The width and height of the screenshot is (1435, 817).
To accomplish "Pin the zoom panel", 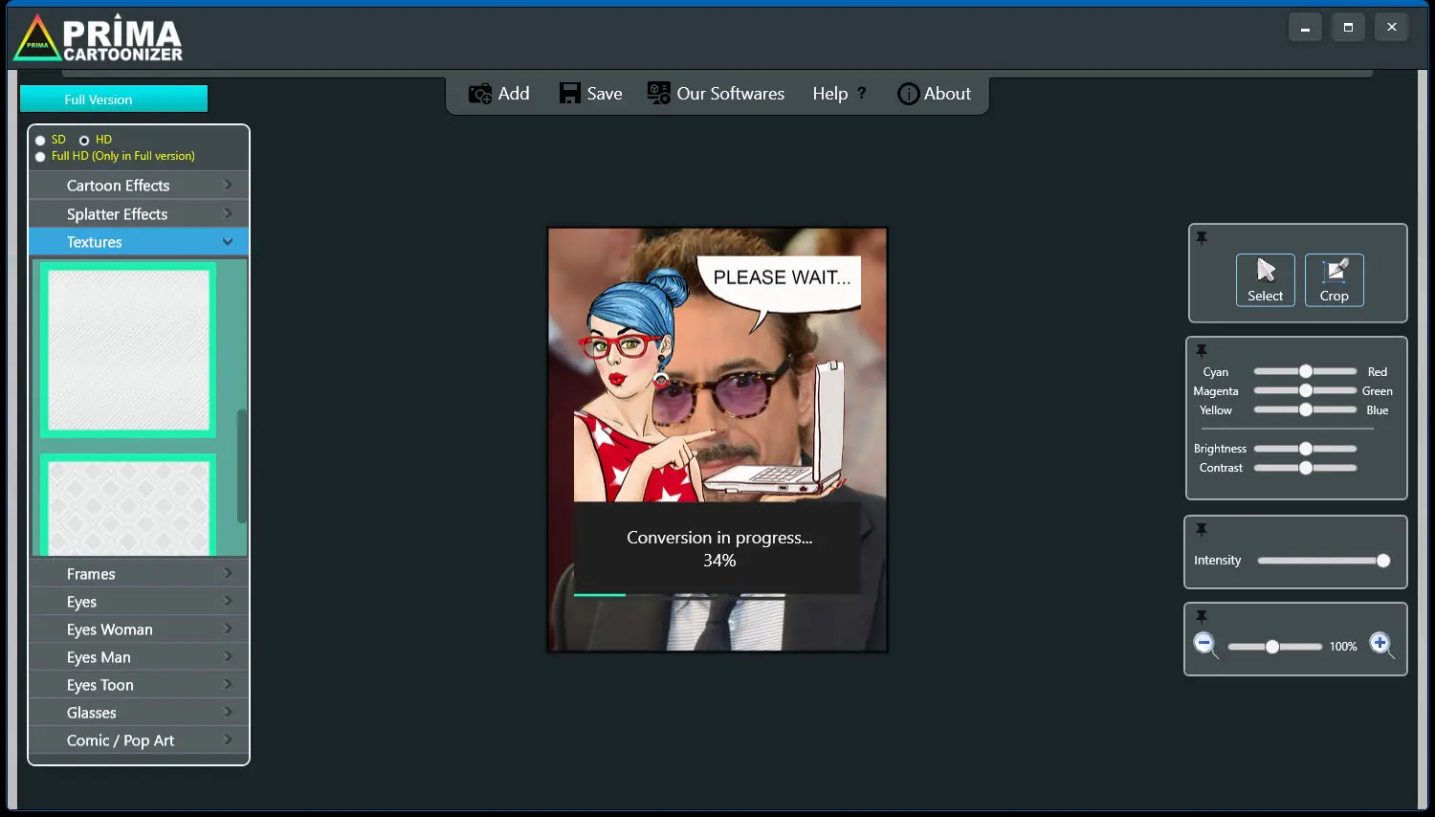I will (1202, 617).
